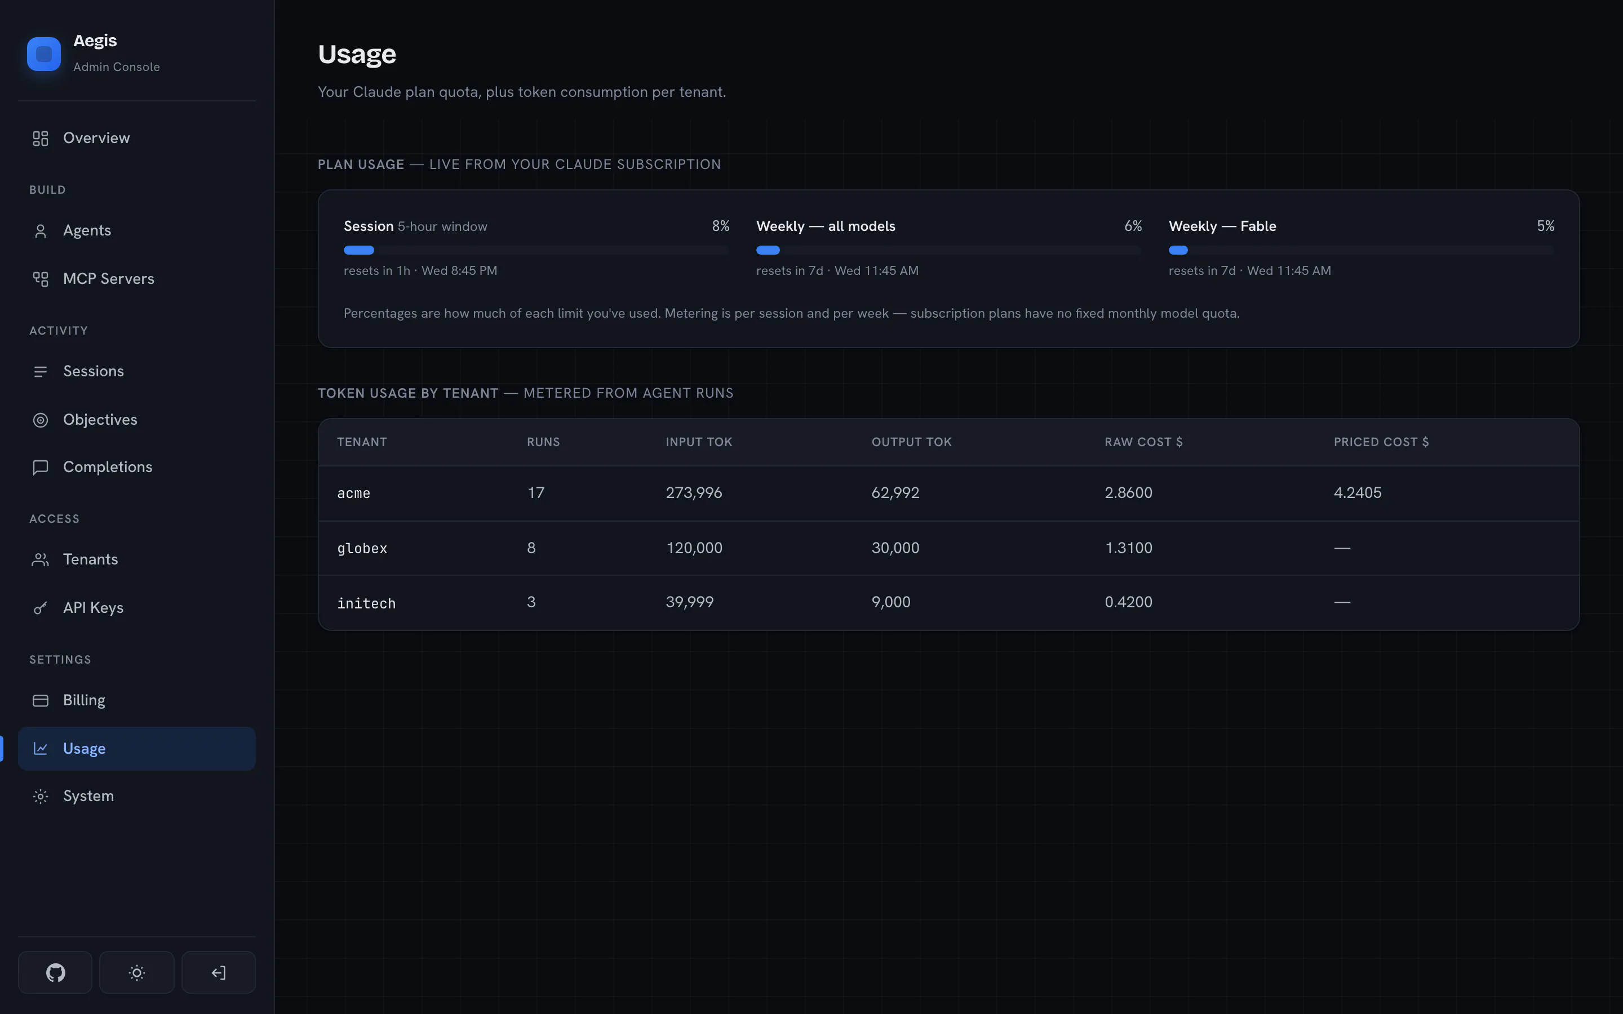Click the MCP Servers icon
This screenshot has width=1623, height=1014.
(x=40, y=279)
